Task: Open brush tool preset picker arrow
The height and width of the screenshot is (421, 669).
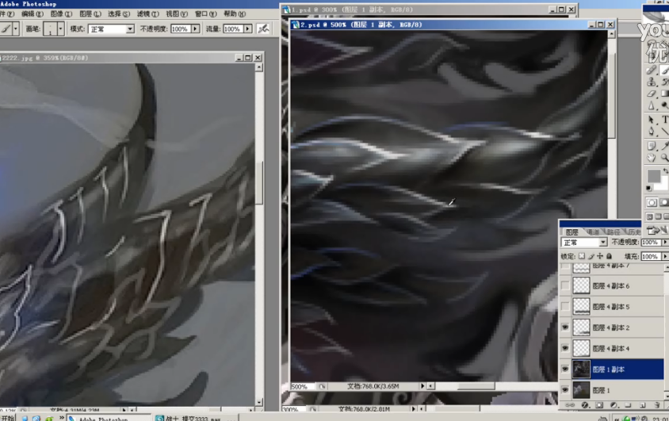Action: pyautogui.click(x=16, y=29)
